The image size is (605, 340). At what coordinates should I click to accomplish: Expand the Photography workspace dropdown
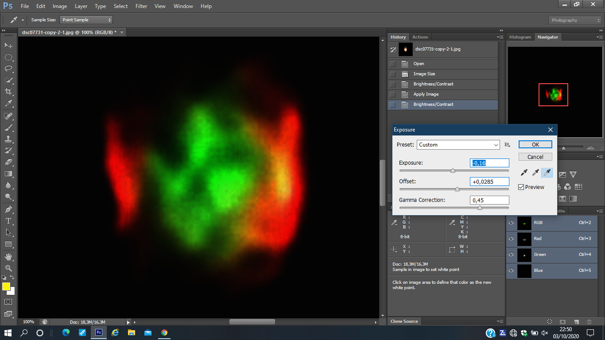[x=574, y=20]
